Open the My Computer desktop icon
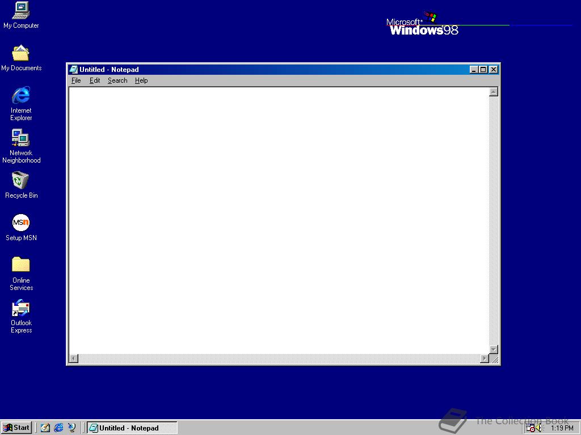 coord(21,15)
